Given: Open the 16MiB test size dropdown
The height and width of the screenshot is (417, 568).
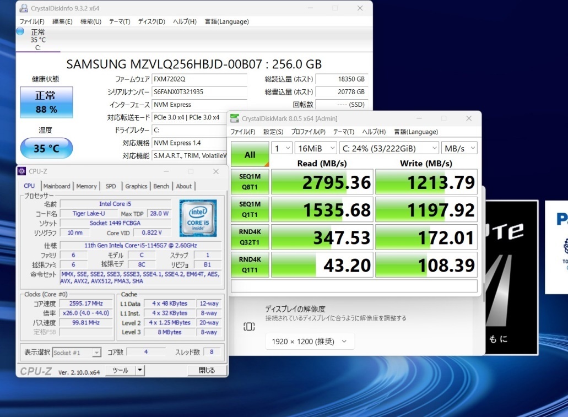Looking at the screenshot, I should point(316,148).
